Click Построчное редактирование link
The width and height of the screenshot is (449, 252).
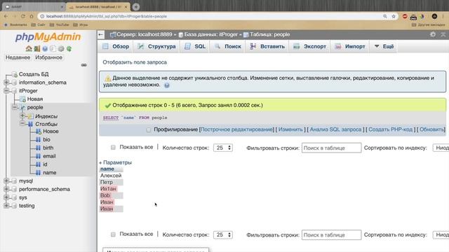tap(236, 129)
